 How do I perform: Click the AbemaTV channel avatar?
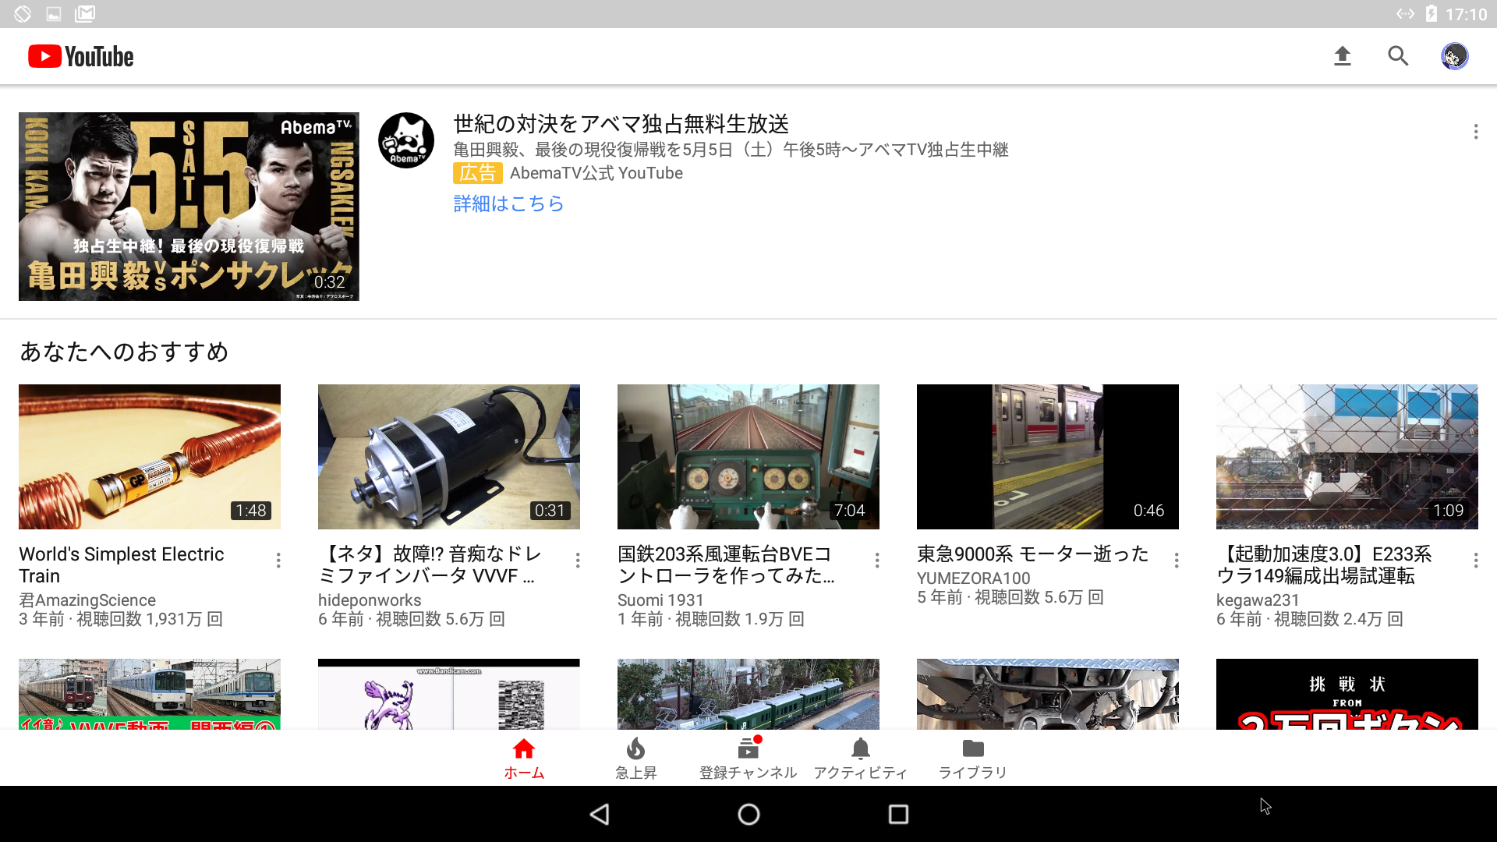(x=405, y=140)
